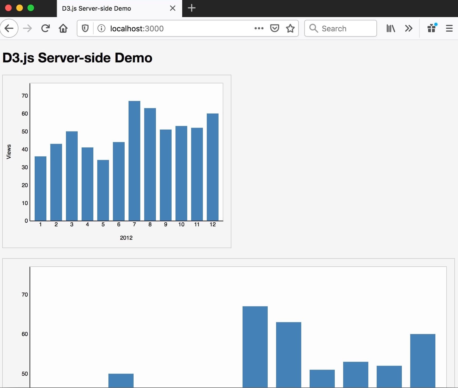This screenshot has width=458, height=388.
Task: Click the bar for month 2
Action: (x=56, y=182)
